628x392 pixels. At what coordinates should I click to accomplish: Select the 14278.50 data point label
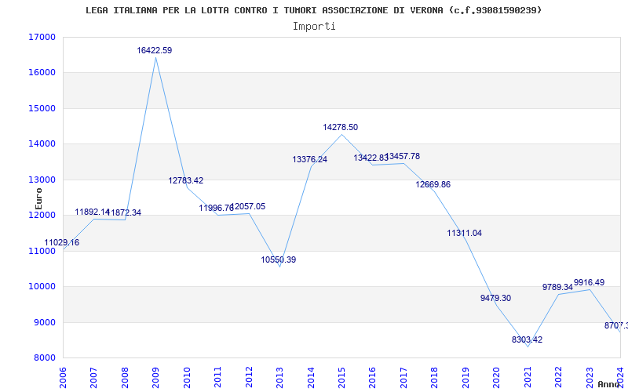point(341,127)
